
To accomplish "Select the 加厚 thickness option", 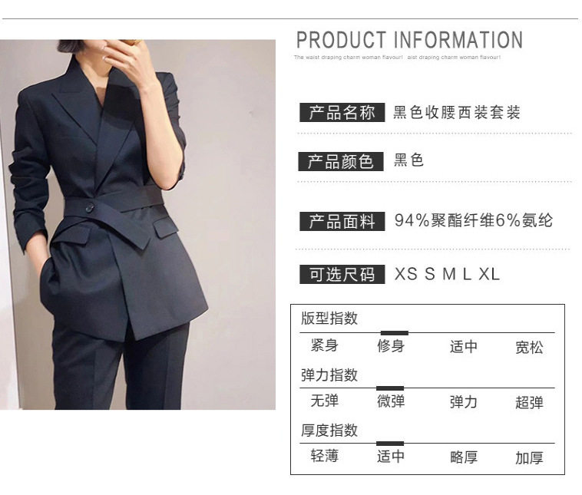I will coord(529,458).
